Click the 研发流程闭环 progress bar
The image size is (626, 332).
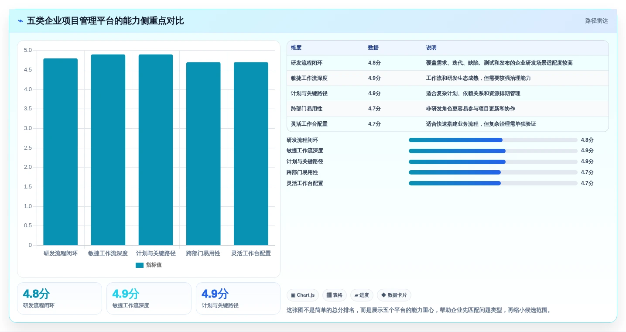(x=493, y=140)
